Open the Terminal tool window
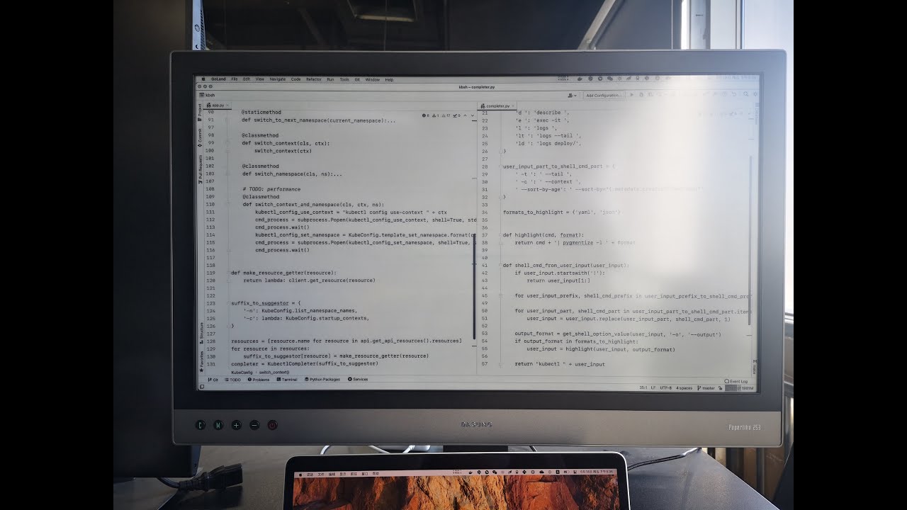The image size is (907, 510). 288,380
